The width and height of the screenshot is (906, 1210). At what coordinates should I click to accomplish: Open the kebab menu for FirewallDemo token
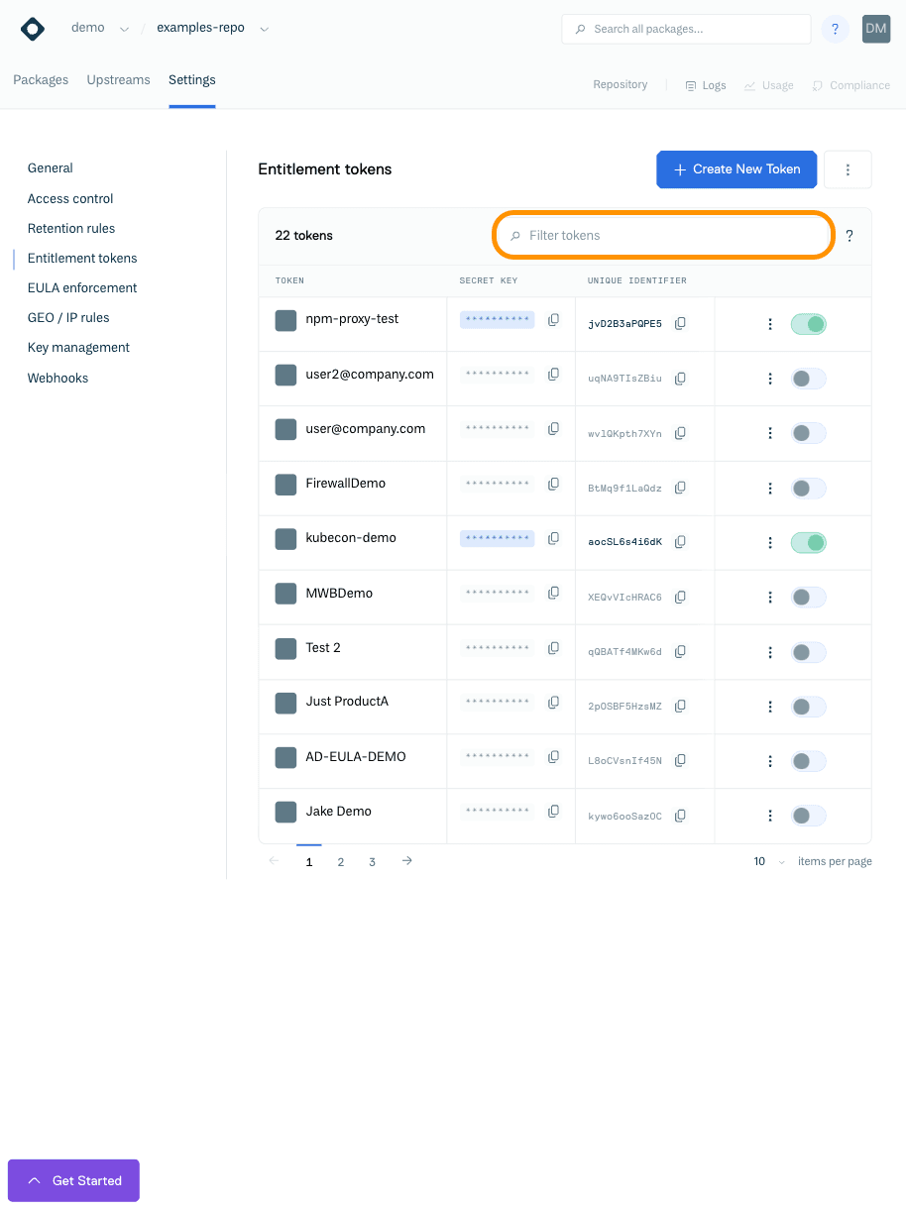click(x=770, y=488)
